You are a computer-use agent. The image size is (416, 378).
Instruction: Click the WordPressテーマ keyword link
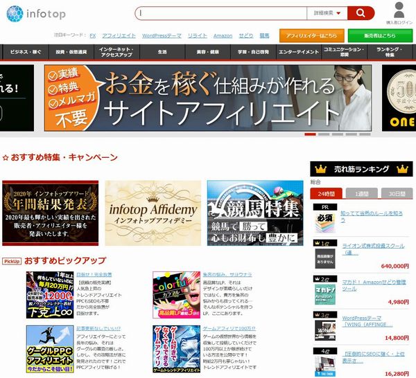coord(162,35)
